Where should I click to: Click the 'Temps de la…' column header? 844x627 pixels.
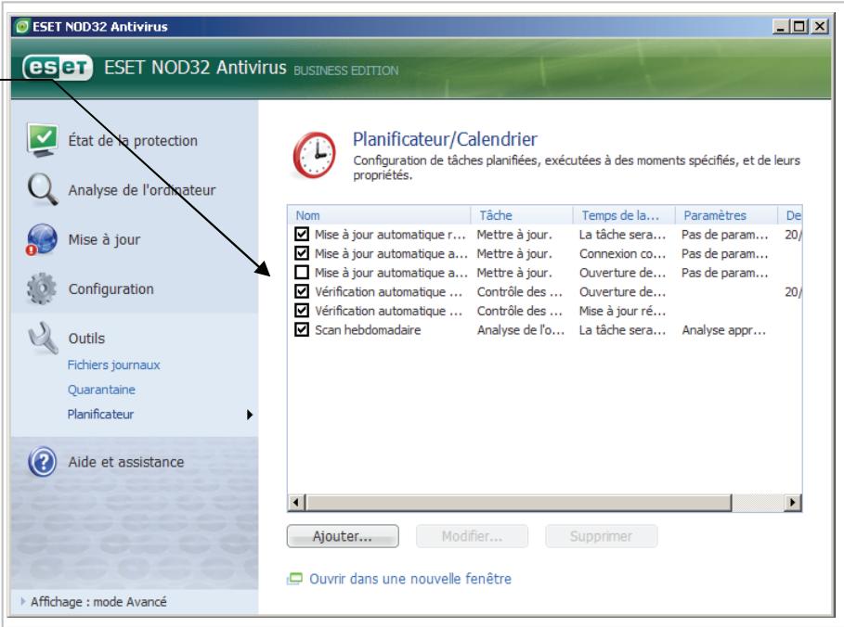click(x=624, y=215)
